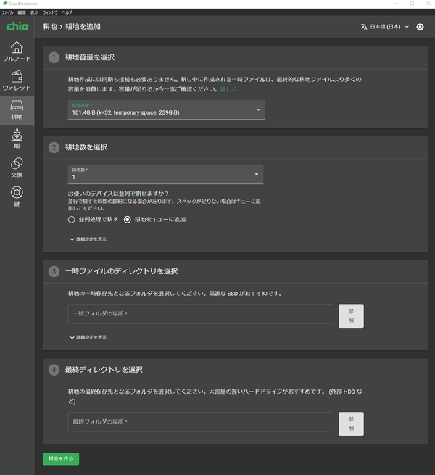This screenshot has height=475, width=435.
Task: Toggle dark mode with the sun icon
Action: pos(420,27)
